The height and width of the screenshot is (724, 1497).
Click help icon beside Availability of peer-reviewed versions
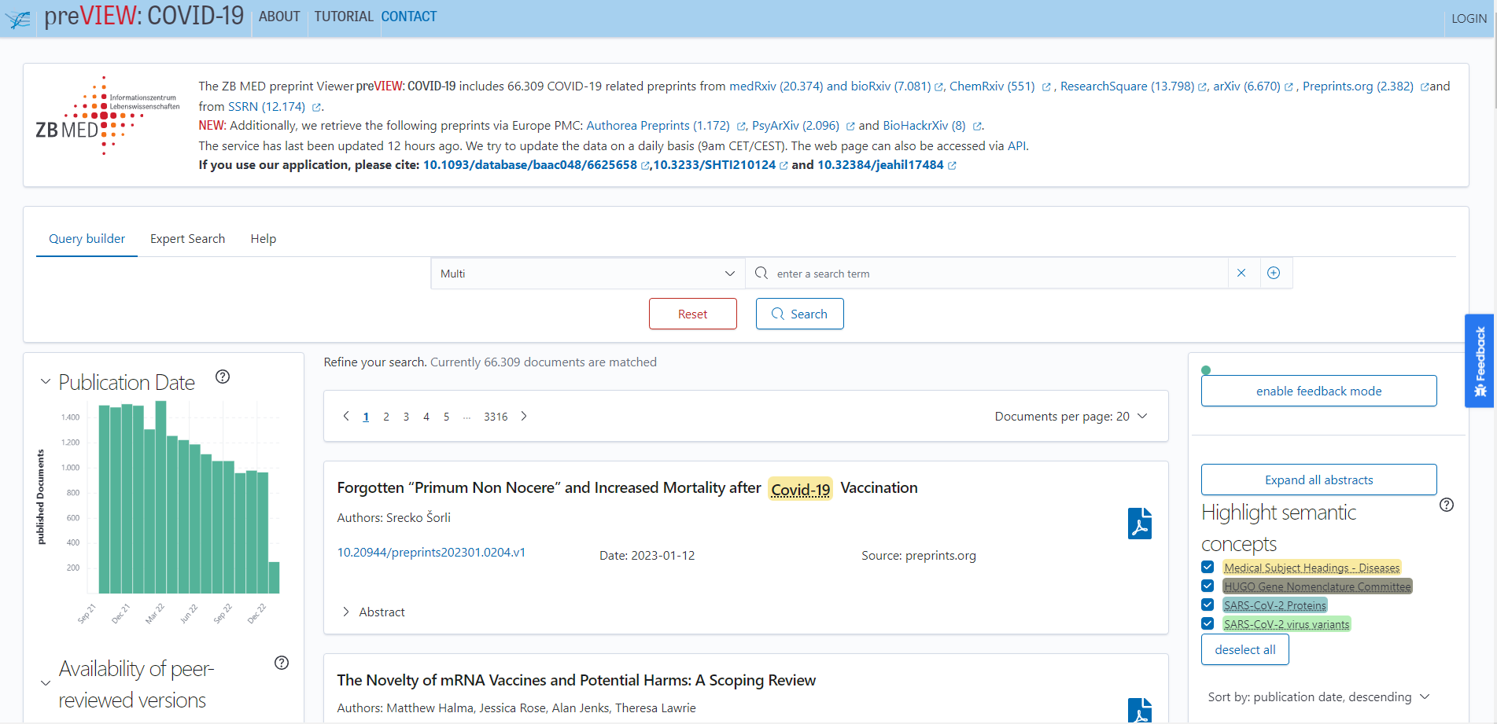coord(282,663)
